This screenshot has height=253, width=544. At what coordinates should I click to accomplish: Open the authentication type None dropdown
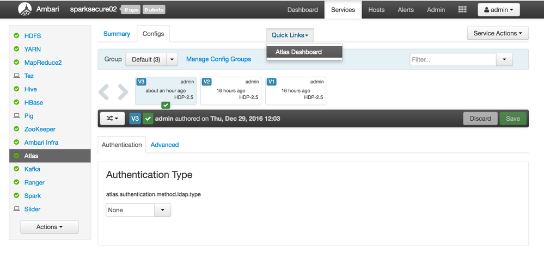[x=138, y=210]
